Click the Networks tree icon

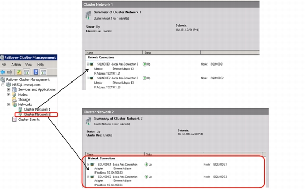(x=14, y=104)
